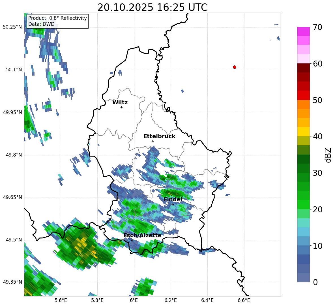The height and width of the screenshot is (306, 335).
Task: Click the 6.4°E longitude label
Action: [207, 300]
